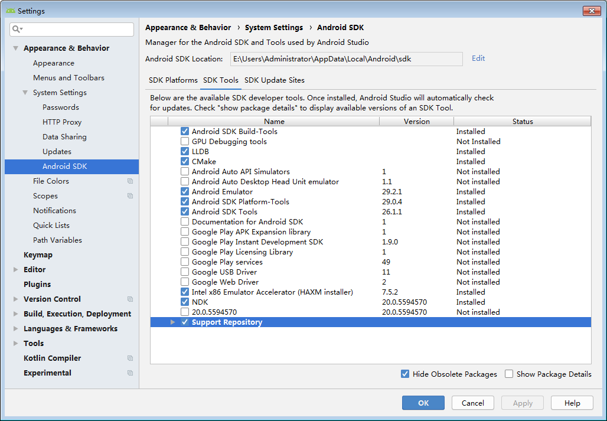The width and height of the screenshot is (607, 421).
Task: Select Android SDK in the tree
Action: (71, 167)
